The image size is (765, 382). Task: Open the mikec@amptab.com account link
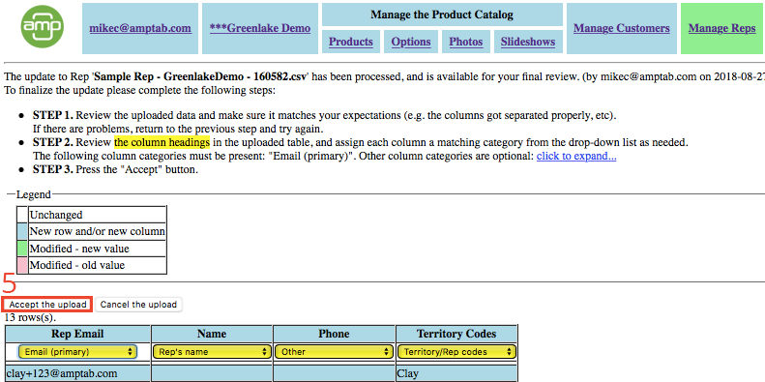point(140,28)
